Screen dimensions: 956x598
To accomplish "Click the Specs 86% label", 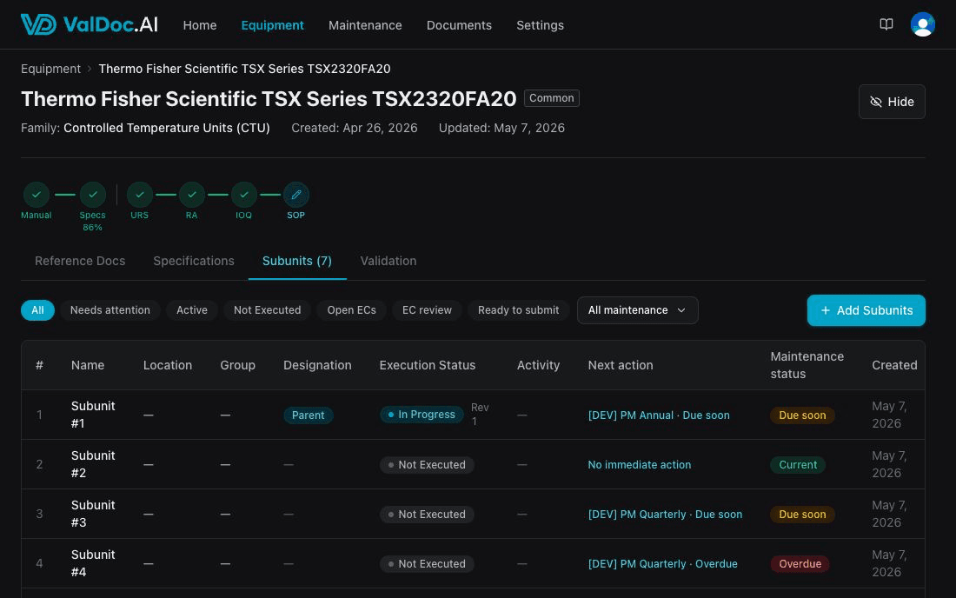I will point(93,222).
